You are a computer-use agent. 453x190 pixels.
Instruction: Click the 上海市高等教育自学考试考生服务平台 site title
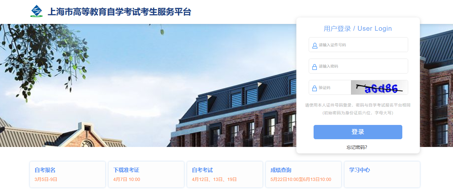coord(119,12)
